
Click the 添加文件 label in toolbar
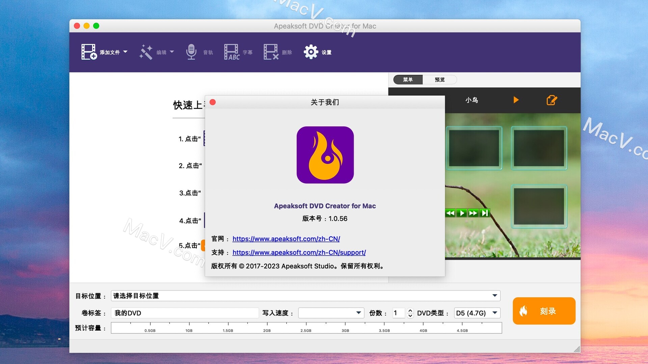pos(110,52)
